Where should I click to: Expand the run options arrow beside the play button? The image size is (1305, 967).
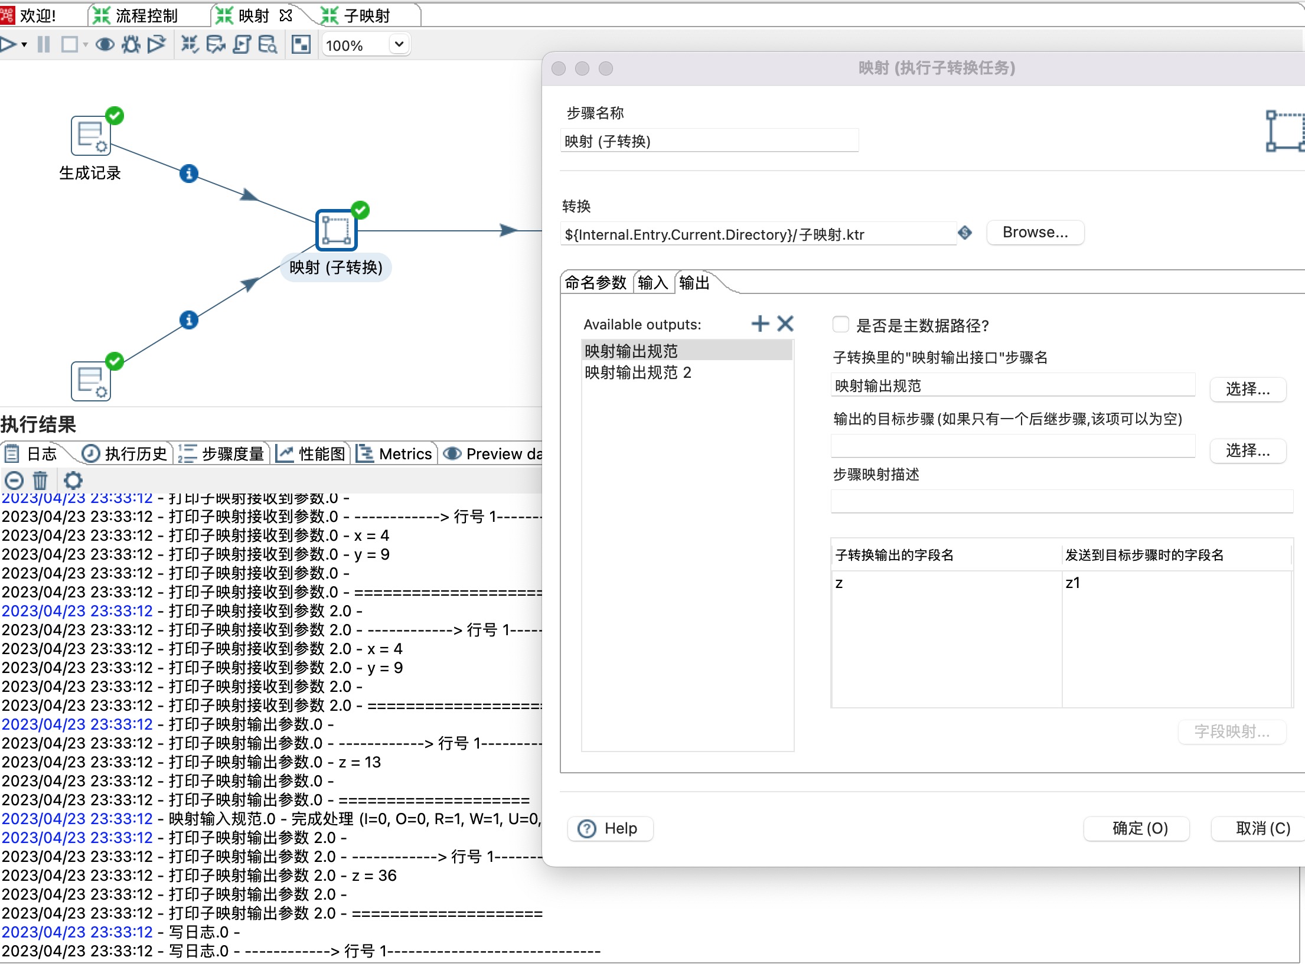pyautogui.click(x=24, y=45)
